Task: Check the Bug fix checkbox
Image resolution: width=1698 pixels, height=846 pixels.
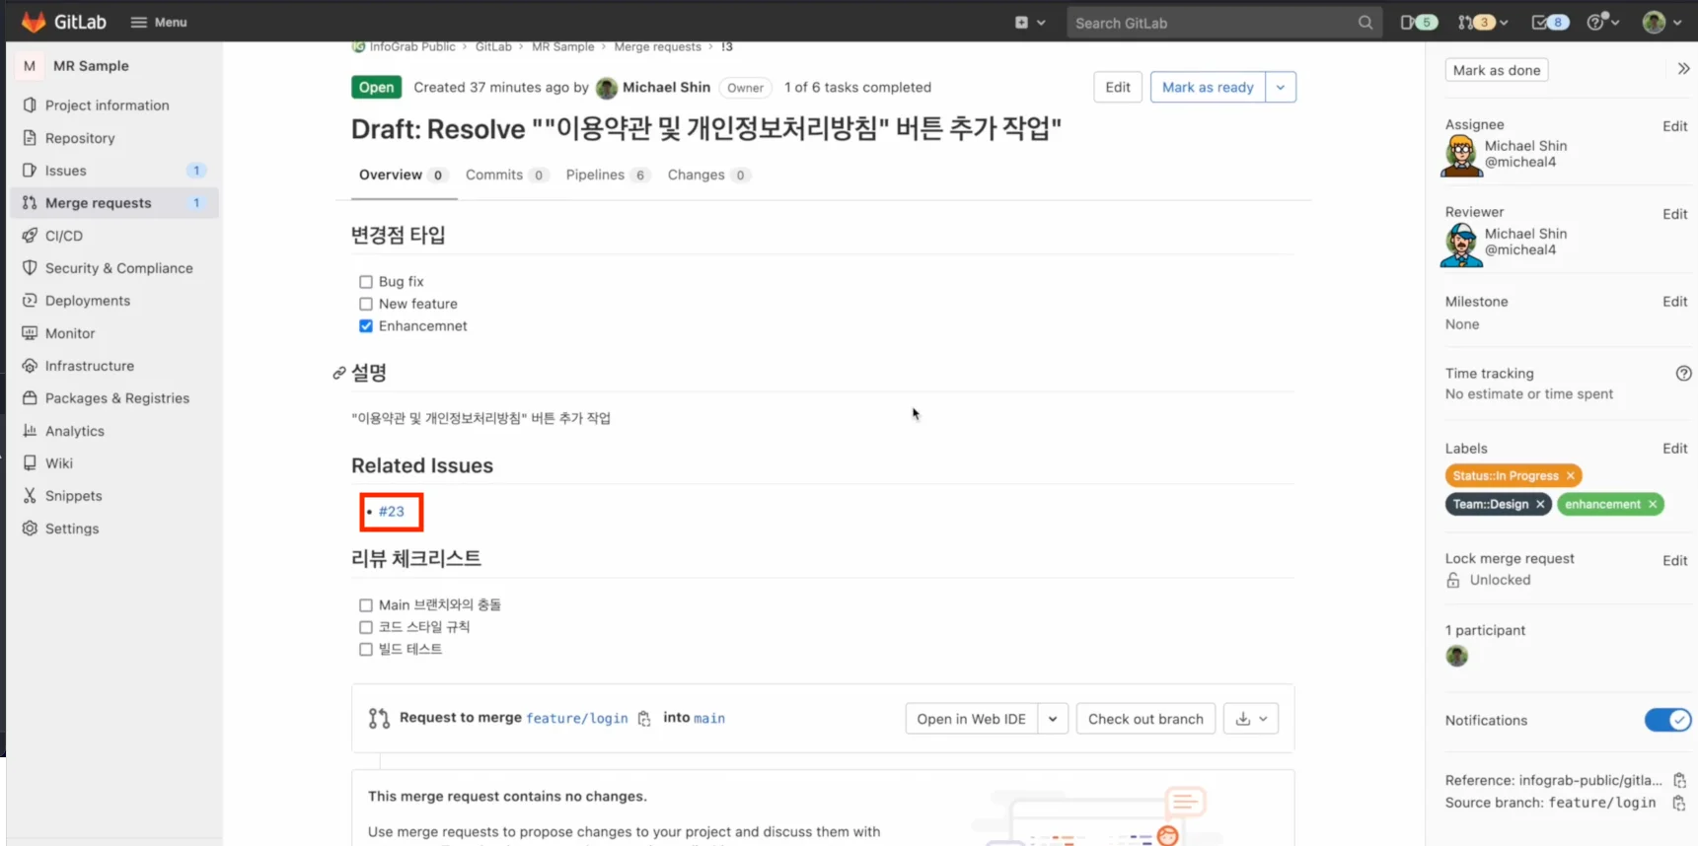Action: [x=366, y=282]
